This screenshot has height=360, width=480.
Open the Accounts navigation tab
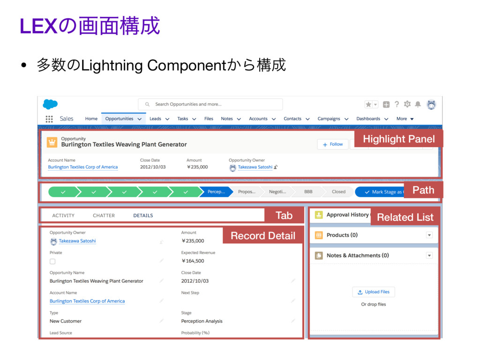point(258,119)
